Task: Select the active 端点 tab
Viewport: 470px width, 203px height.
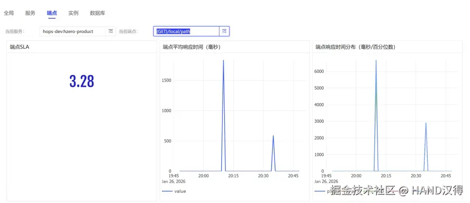Action: click(x=52, y=13)
